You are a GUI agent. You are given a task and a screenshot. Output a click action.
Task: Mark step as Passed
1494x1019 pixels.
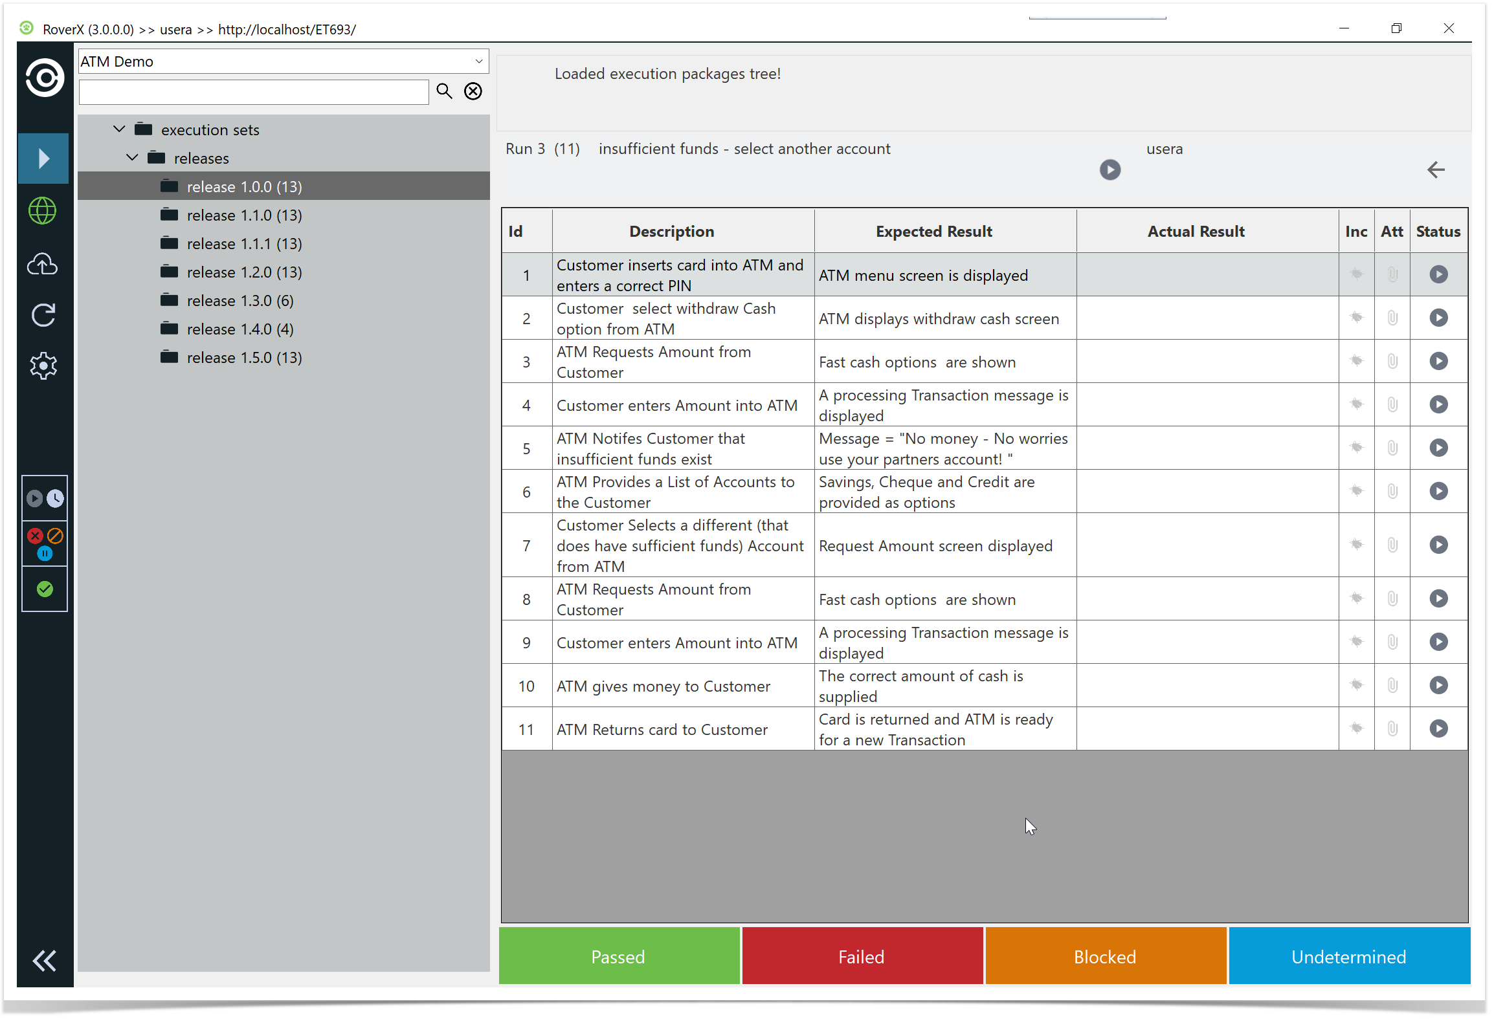click(x=618, y=957)
